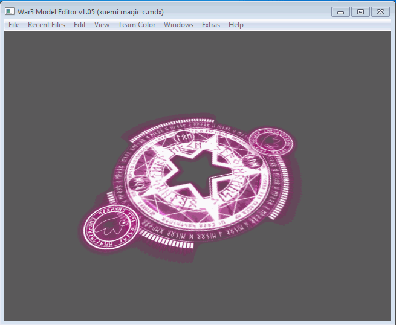Image resolution: width=396 pixels, height=325 pixels.
Task: Open the Extras menu
Action: pos(211,25)
